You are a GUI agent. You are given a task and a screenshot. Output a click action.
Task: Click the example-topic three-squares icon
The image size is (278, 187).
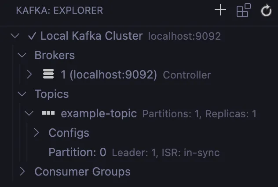click(48, 113)
